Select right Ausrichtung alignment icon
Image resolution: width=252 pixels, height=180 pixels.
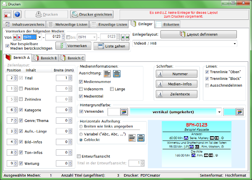click(117, 74)
